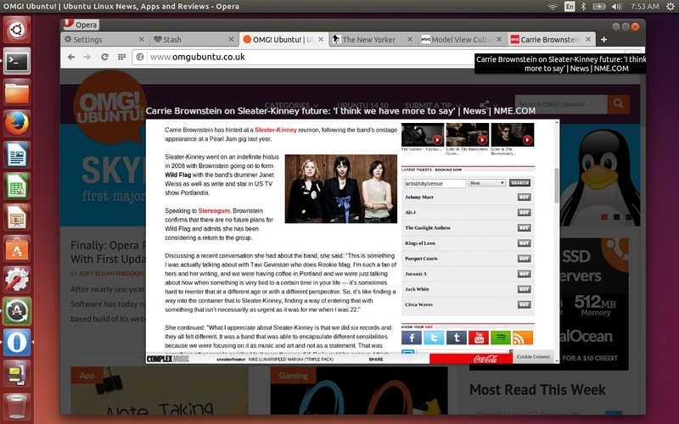Image resolution: width=679 pixels, height=424 pixels.
Task: Open NME Twitter icon in preview
Action: pyautogui.click(x=434, y=338)
